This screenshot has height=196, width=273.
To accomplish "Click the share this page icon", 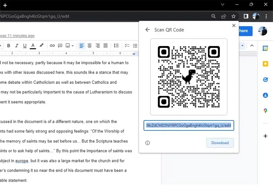I will (x=223, y=16).
